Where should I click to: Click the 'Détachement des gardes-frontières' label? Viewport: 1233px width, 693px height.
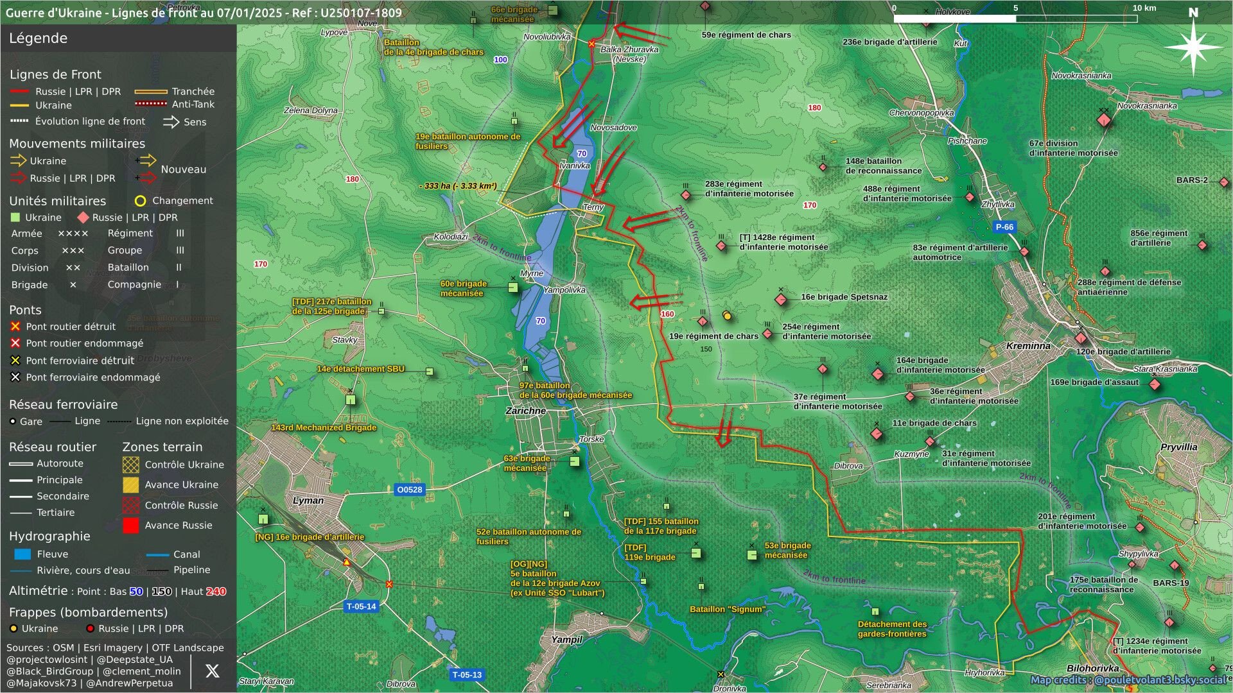point(892,629)
